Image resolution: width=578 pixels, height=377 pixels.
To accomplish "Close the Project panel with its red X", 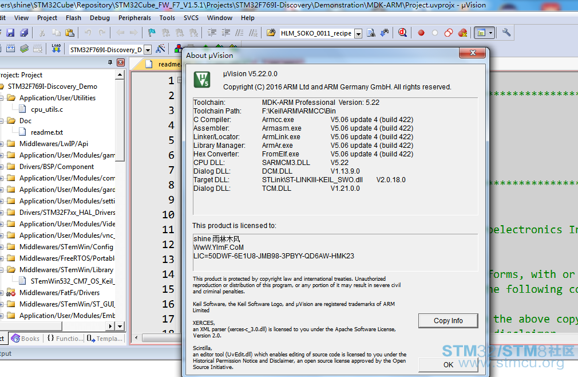I will tap(121, 62).
